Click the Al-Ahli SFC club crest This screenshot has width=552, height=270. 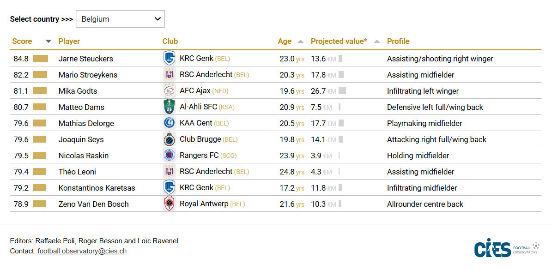(170, 107)
